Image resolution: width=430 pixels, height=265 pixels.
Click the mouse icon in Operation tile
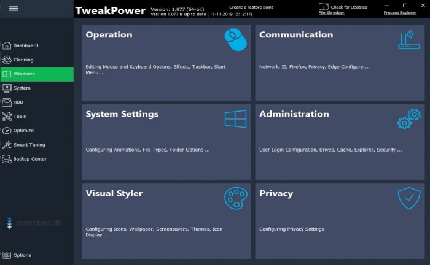(x=235, y=40)
